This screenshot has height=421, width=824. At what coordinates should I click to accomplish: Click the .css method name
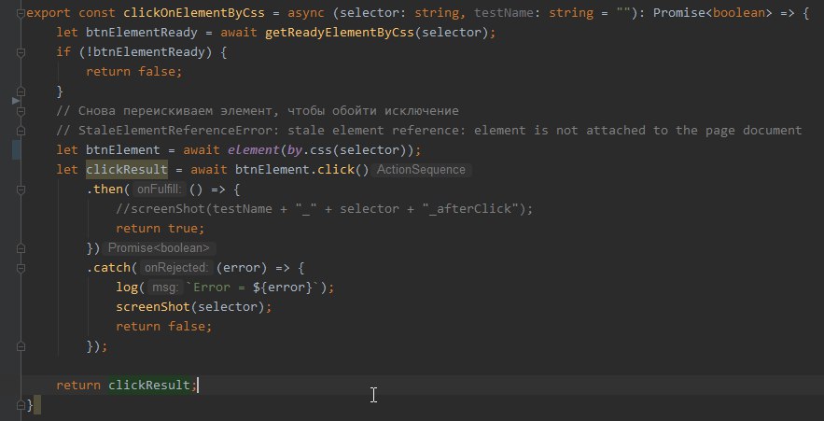pos(320,150)
